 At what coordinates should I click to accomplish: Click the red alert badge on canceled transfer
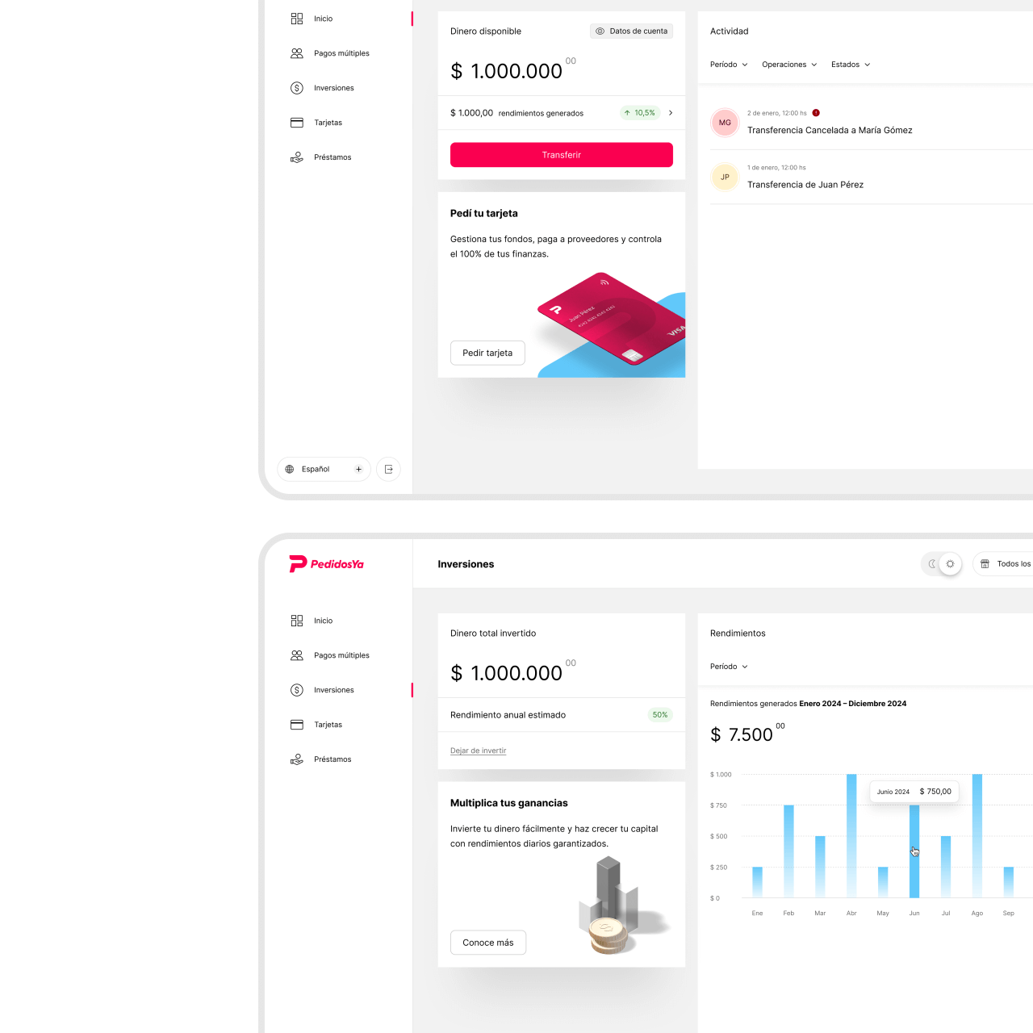[816, 113]
